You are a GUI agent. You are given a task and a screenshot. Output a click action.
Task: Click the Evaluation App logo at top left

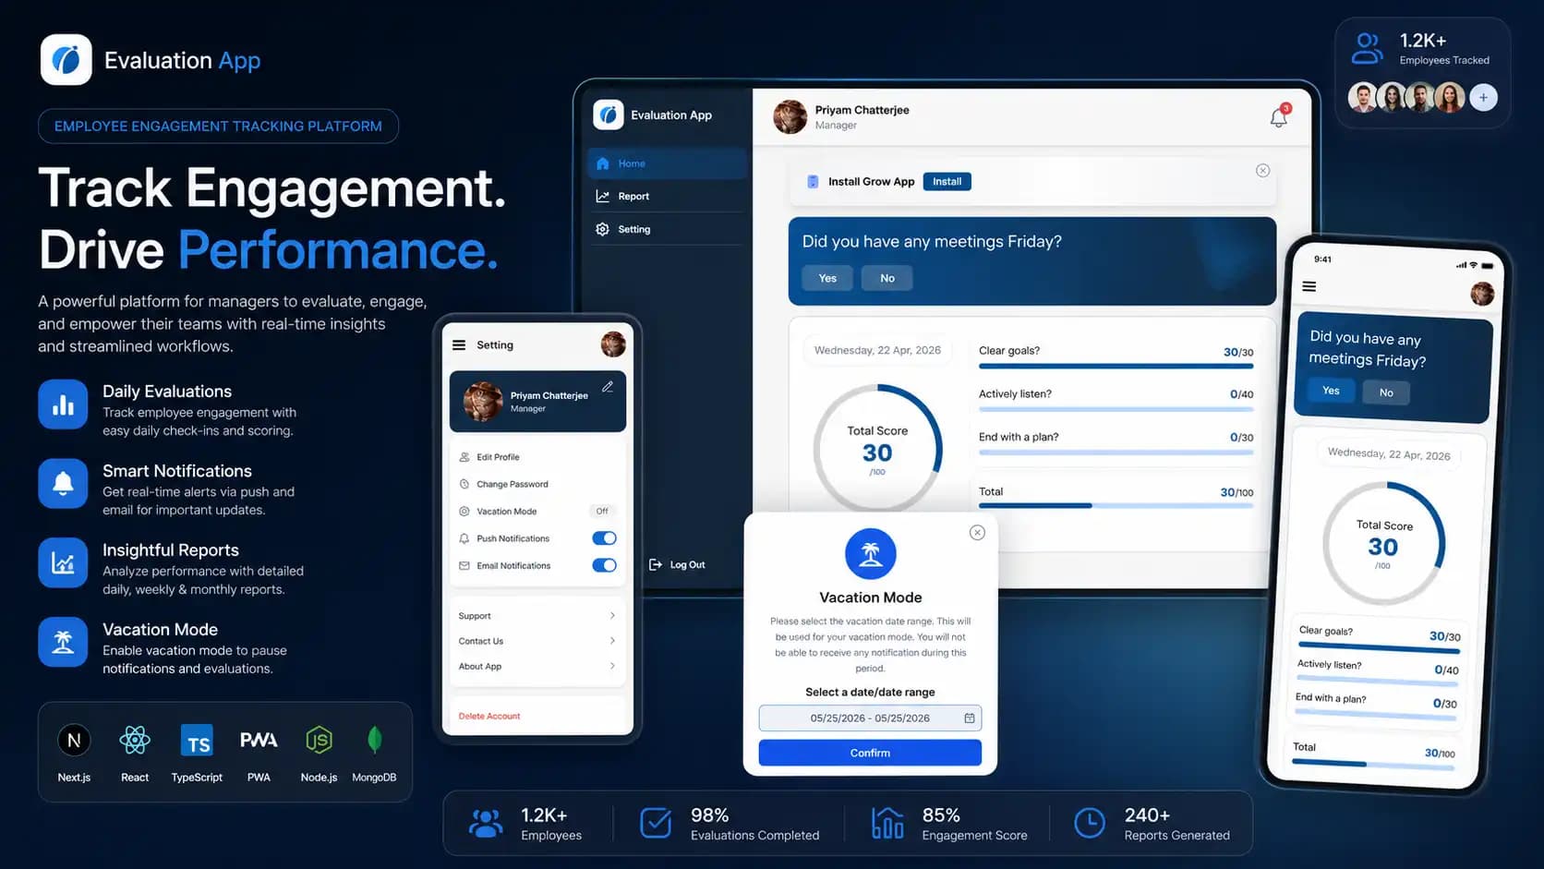(66, 60)
